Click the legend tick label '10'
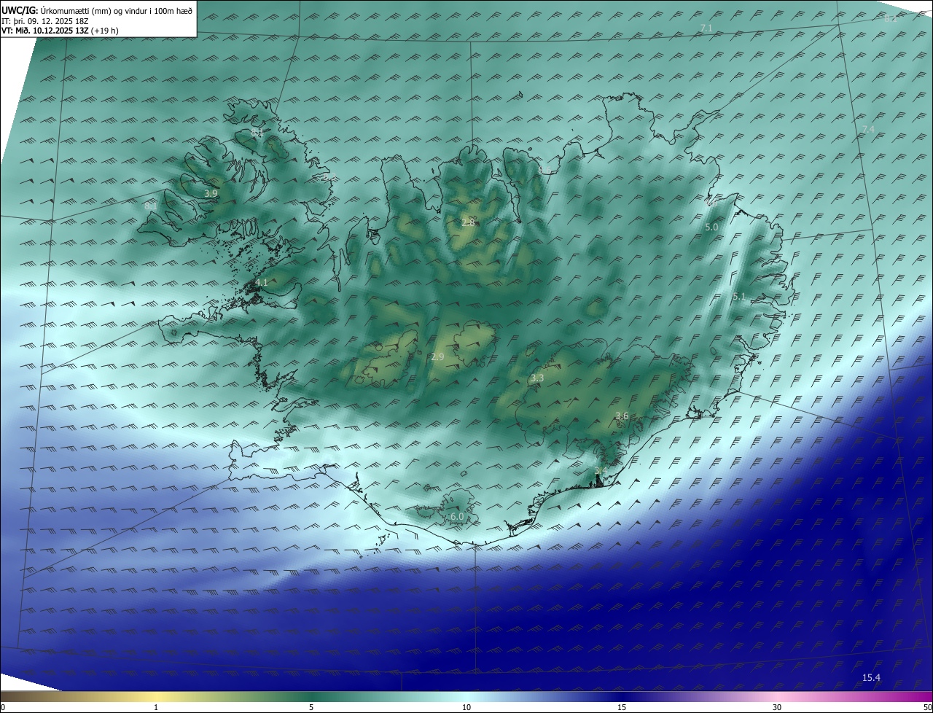Viewport: 933px width, 713px height. (466, 707)
